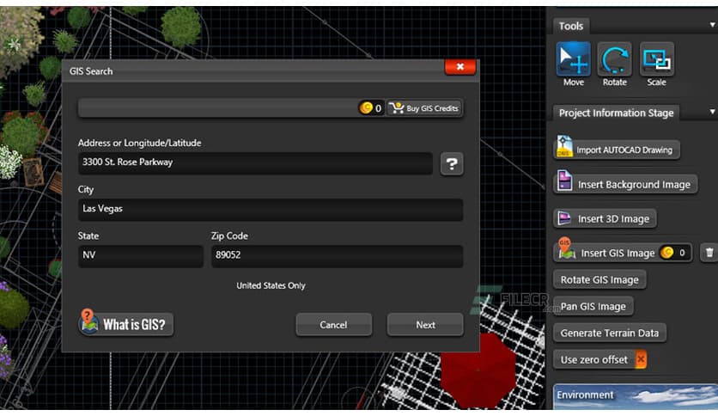718x416 pixels.
Task: Close the GIS Search dialog
Action: point(460,67)
